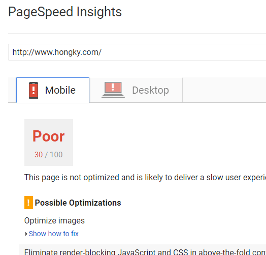Click the slash between 30 and 100
The image size is (266, 255).
point(46,155)
